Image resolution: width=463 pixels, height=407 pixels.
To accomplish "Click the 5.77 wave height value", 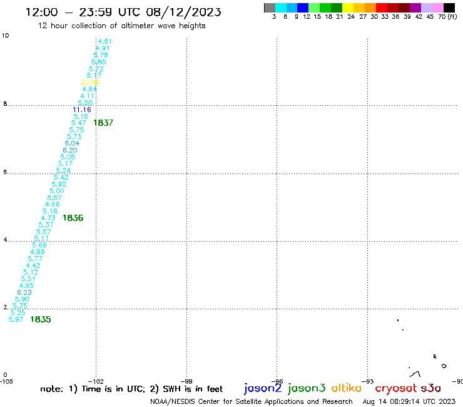I will point(35,259).
